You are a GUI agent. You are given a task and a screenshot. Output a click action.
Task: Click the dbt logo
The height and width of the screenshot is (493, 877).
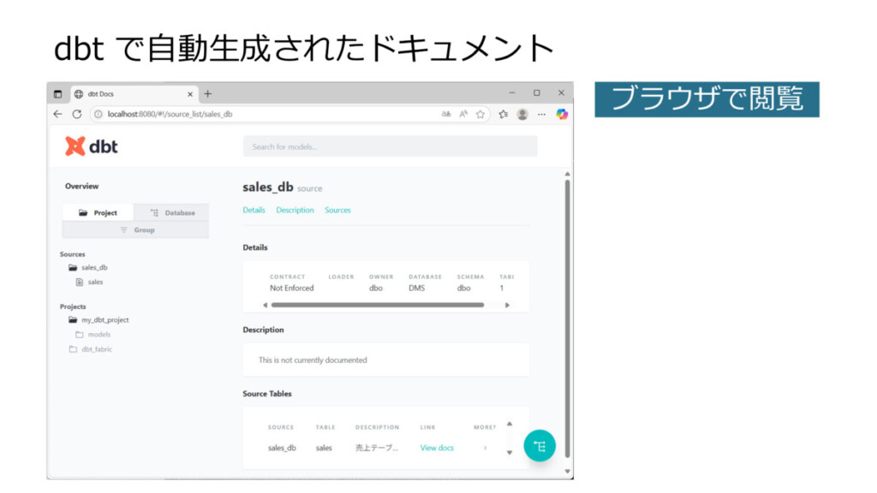pyautogui.click(x=91, y=146)
